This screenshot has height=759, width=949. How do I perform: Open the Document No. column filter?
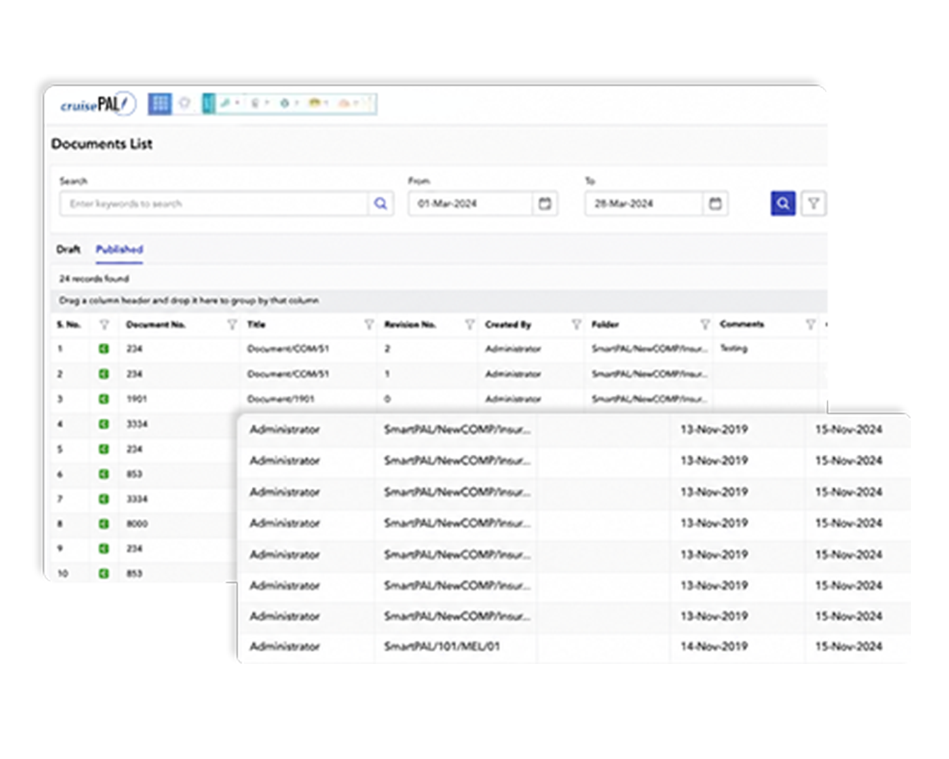tap(232, 324)
